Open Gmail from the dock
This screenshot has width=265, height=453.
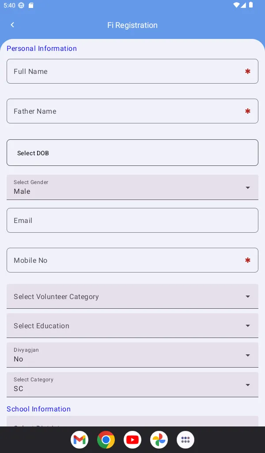pos(79,440)
